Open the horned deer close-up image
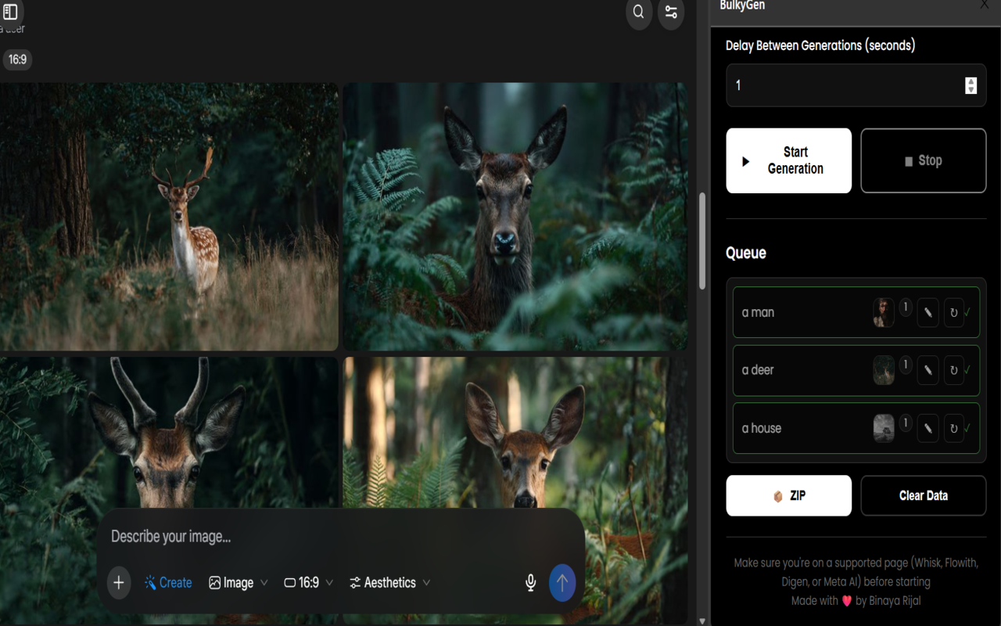This screenshot has width=1001, height=626. pyautogui.click(x=169, y=433)
